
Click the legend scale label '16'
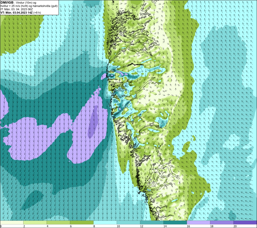coord(188,226)
